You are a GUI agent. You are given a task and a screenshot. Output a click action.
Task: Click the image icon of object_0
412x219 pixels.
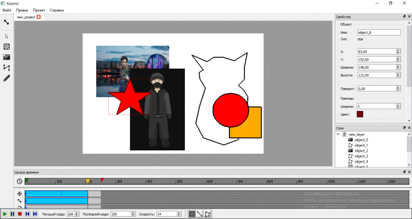point(350,140)
